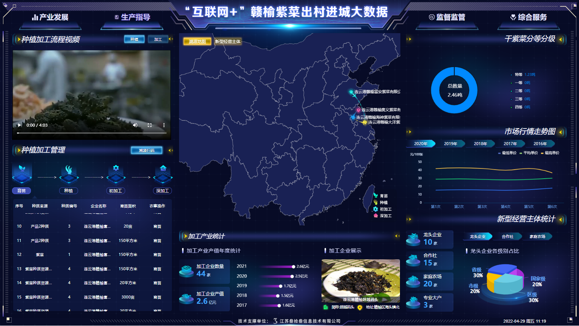This screenshot has width=579, height=326.
Task: Toggle the 新型经营主体 map view
Action: 228,41
